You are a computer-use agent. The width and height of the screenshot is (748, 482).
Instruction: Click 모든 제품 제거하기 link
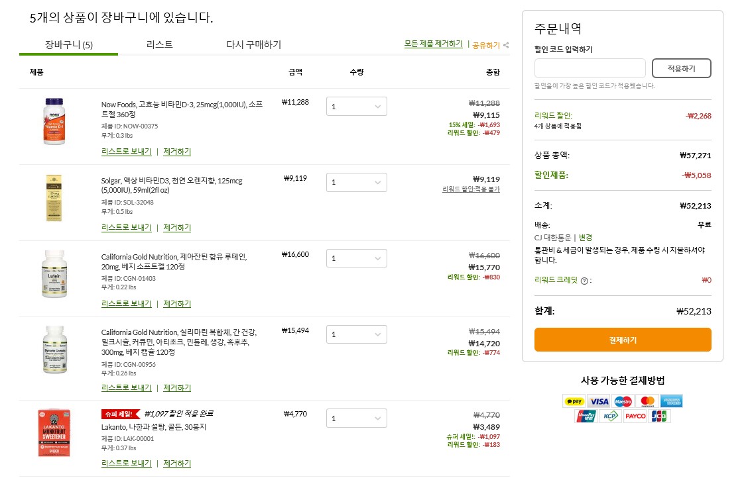(x=433, y=44)
